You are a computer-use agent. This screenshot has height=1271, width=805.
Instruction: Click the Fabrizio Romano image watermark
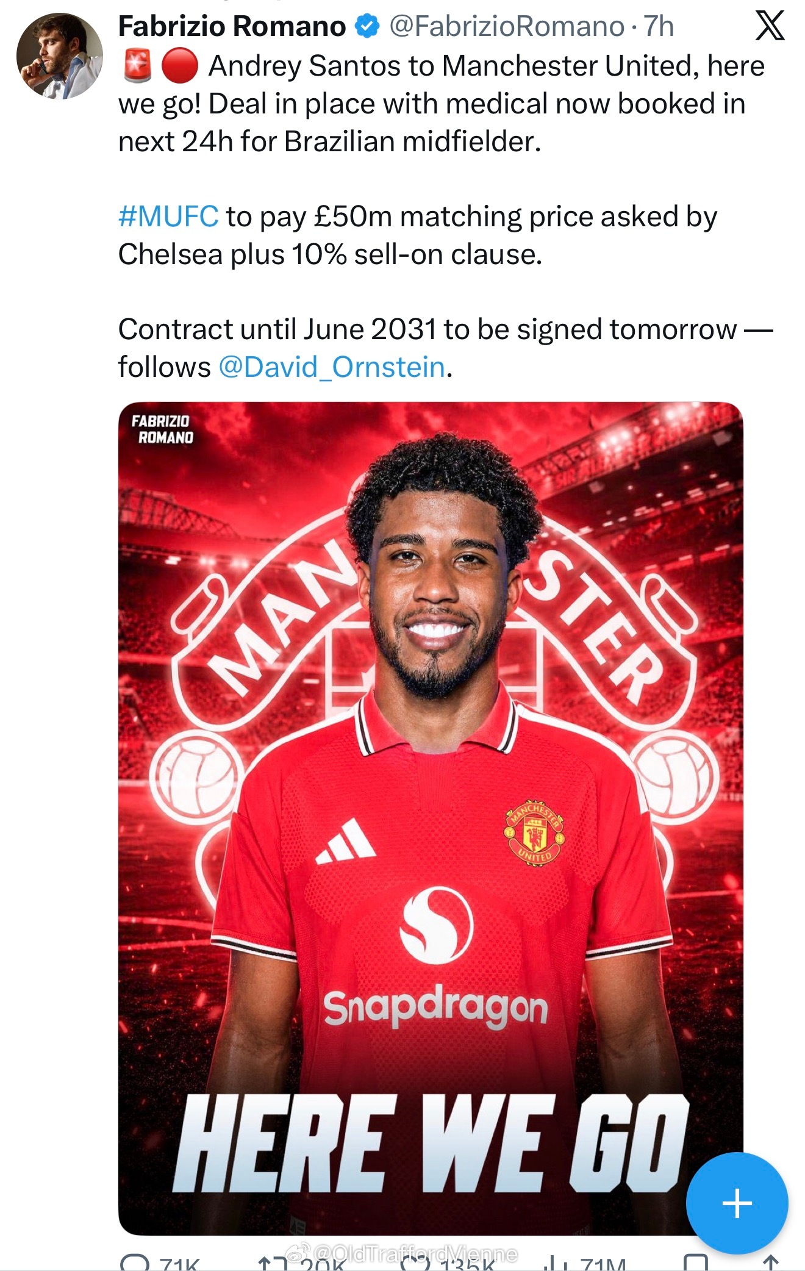162,429
